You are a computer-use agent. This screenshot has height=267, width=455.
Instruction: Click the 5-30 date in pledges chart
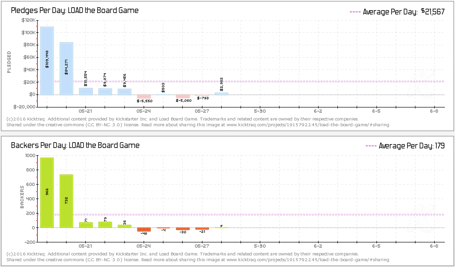point(260,111)
